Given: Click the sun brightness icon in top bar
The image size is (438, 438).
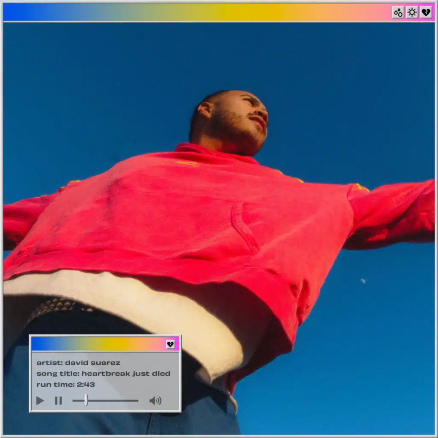Looking at the screenshot, I should (x=412, y=12).
